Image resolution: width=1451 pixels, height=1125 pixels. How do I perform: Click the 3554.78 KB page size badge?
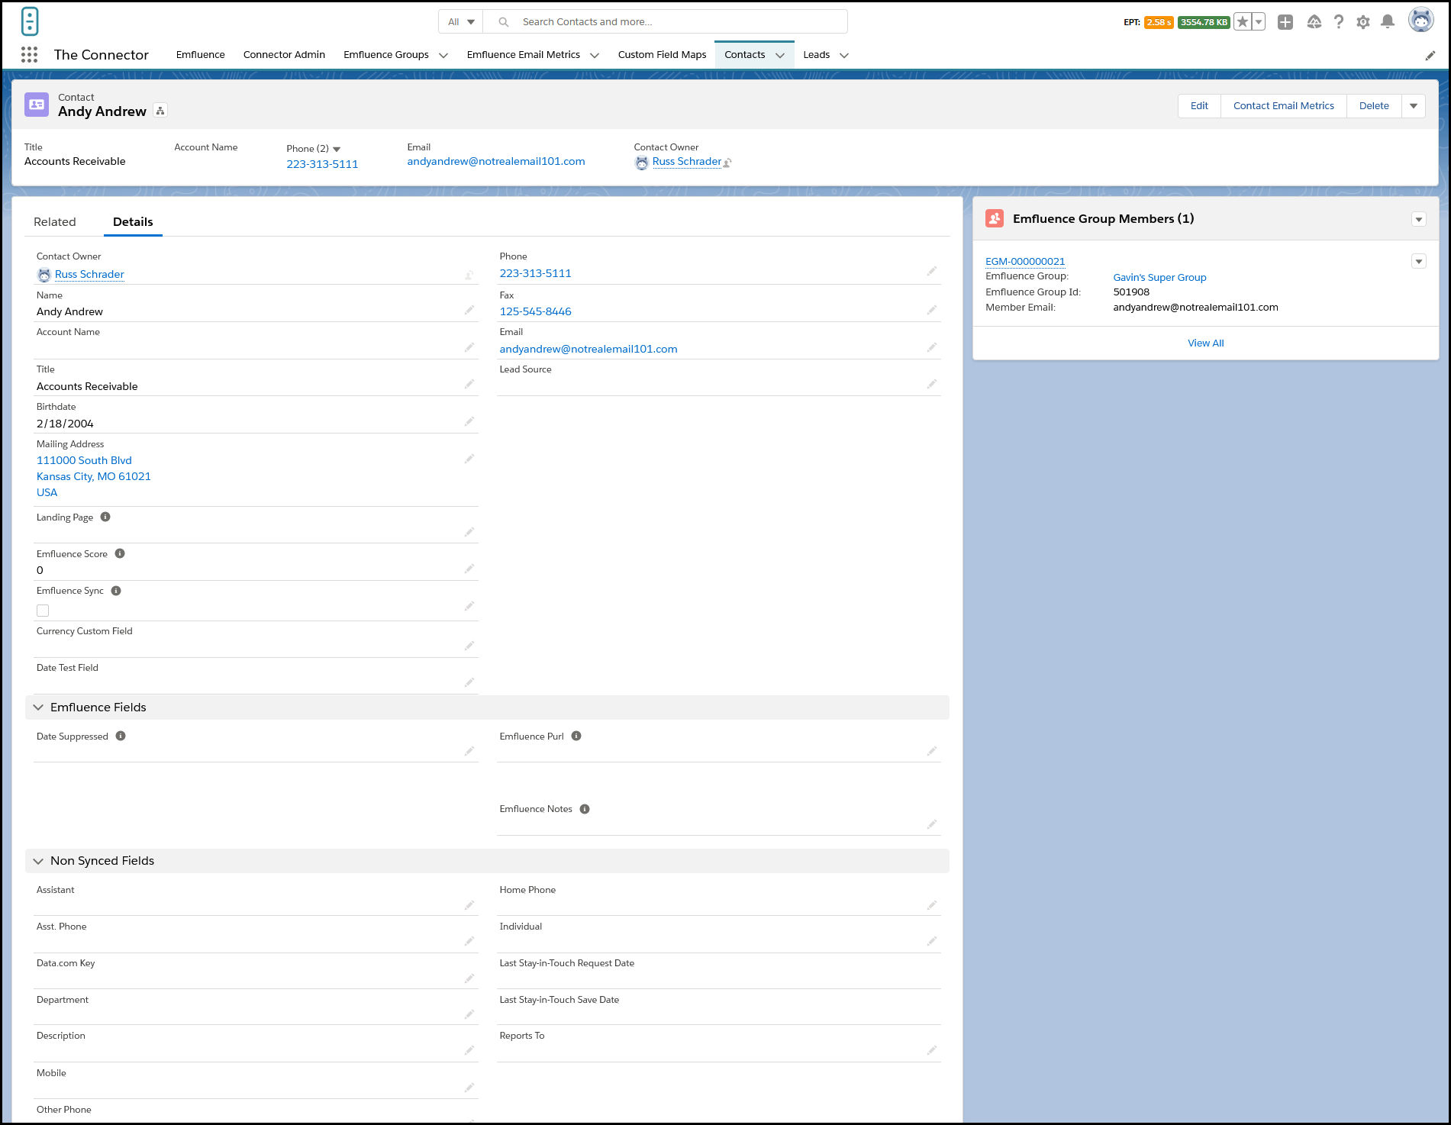[x=1204, y=22]
